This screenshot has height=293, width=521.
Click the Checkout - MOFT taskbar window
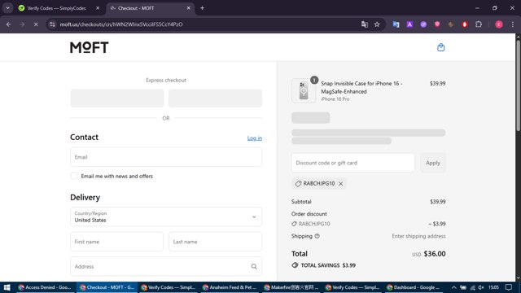[107, 287]
